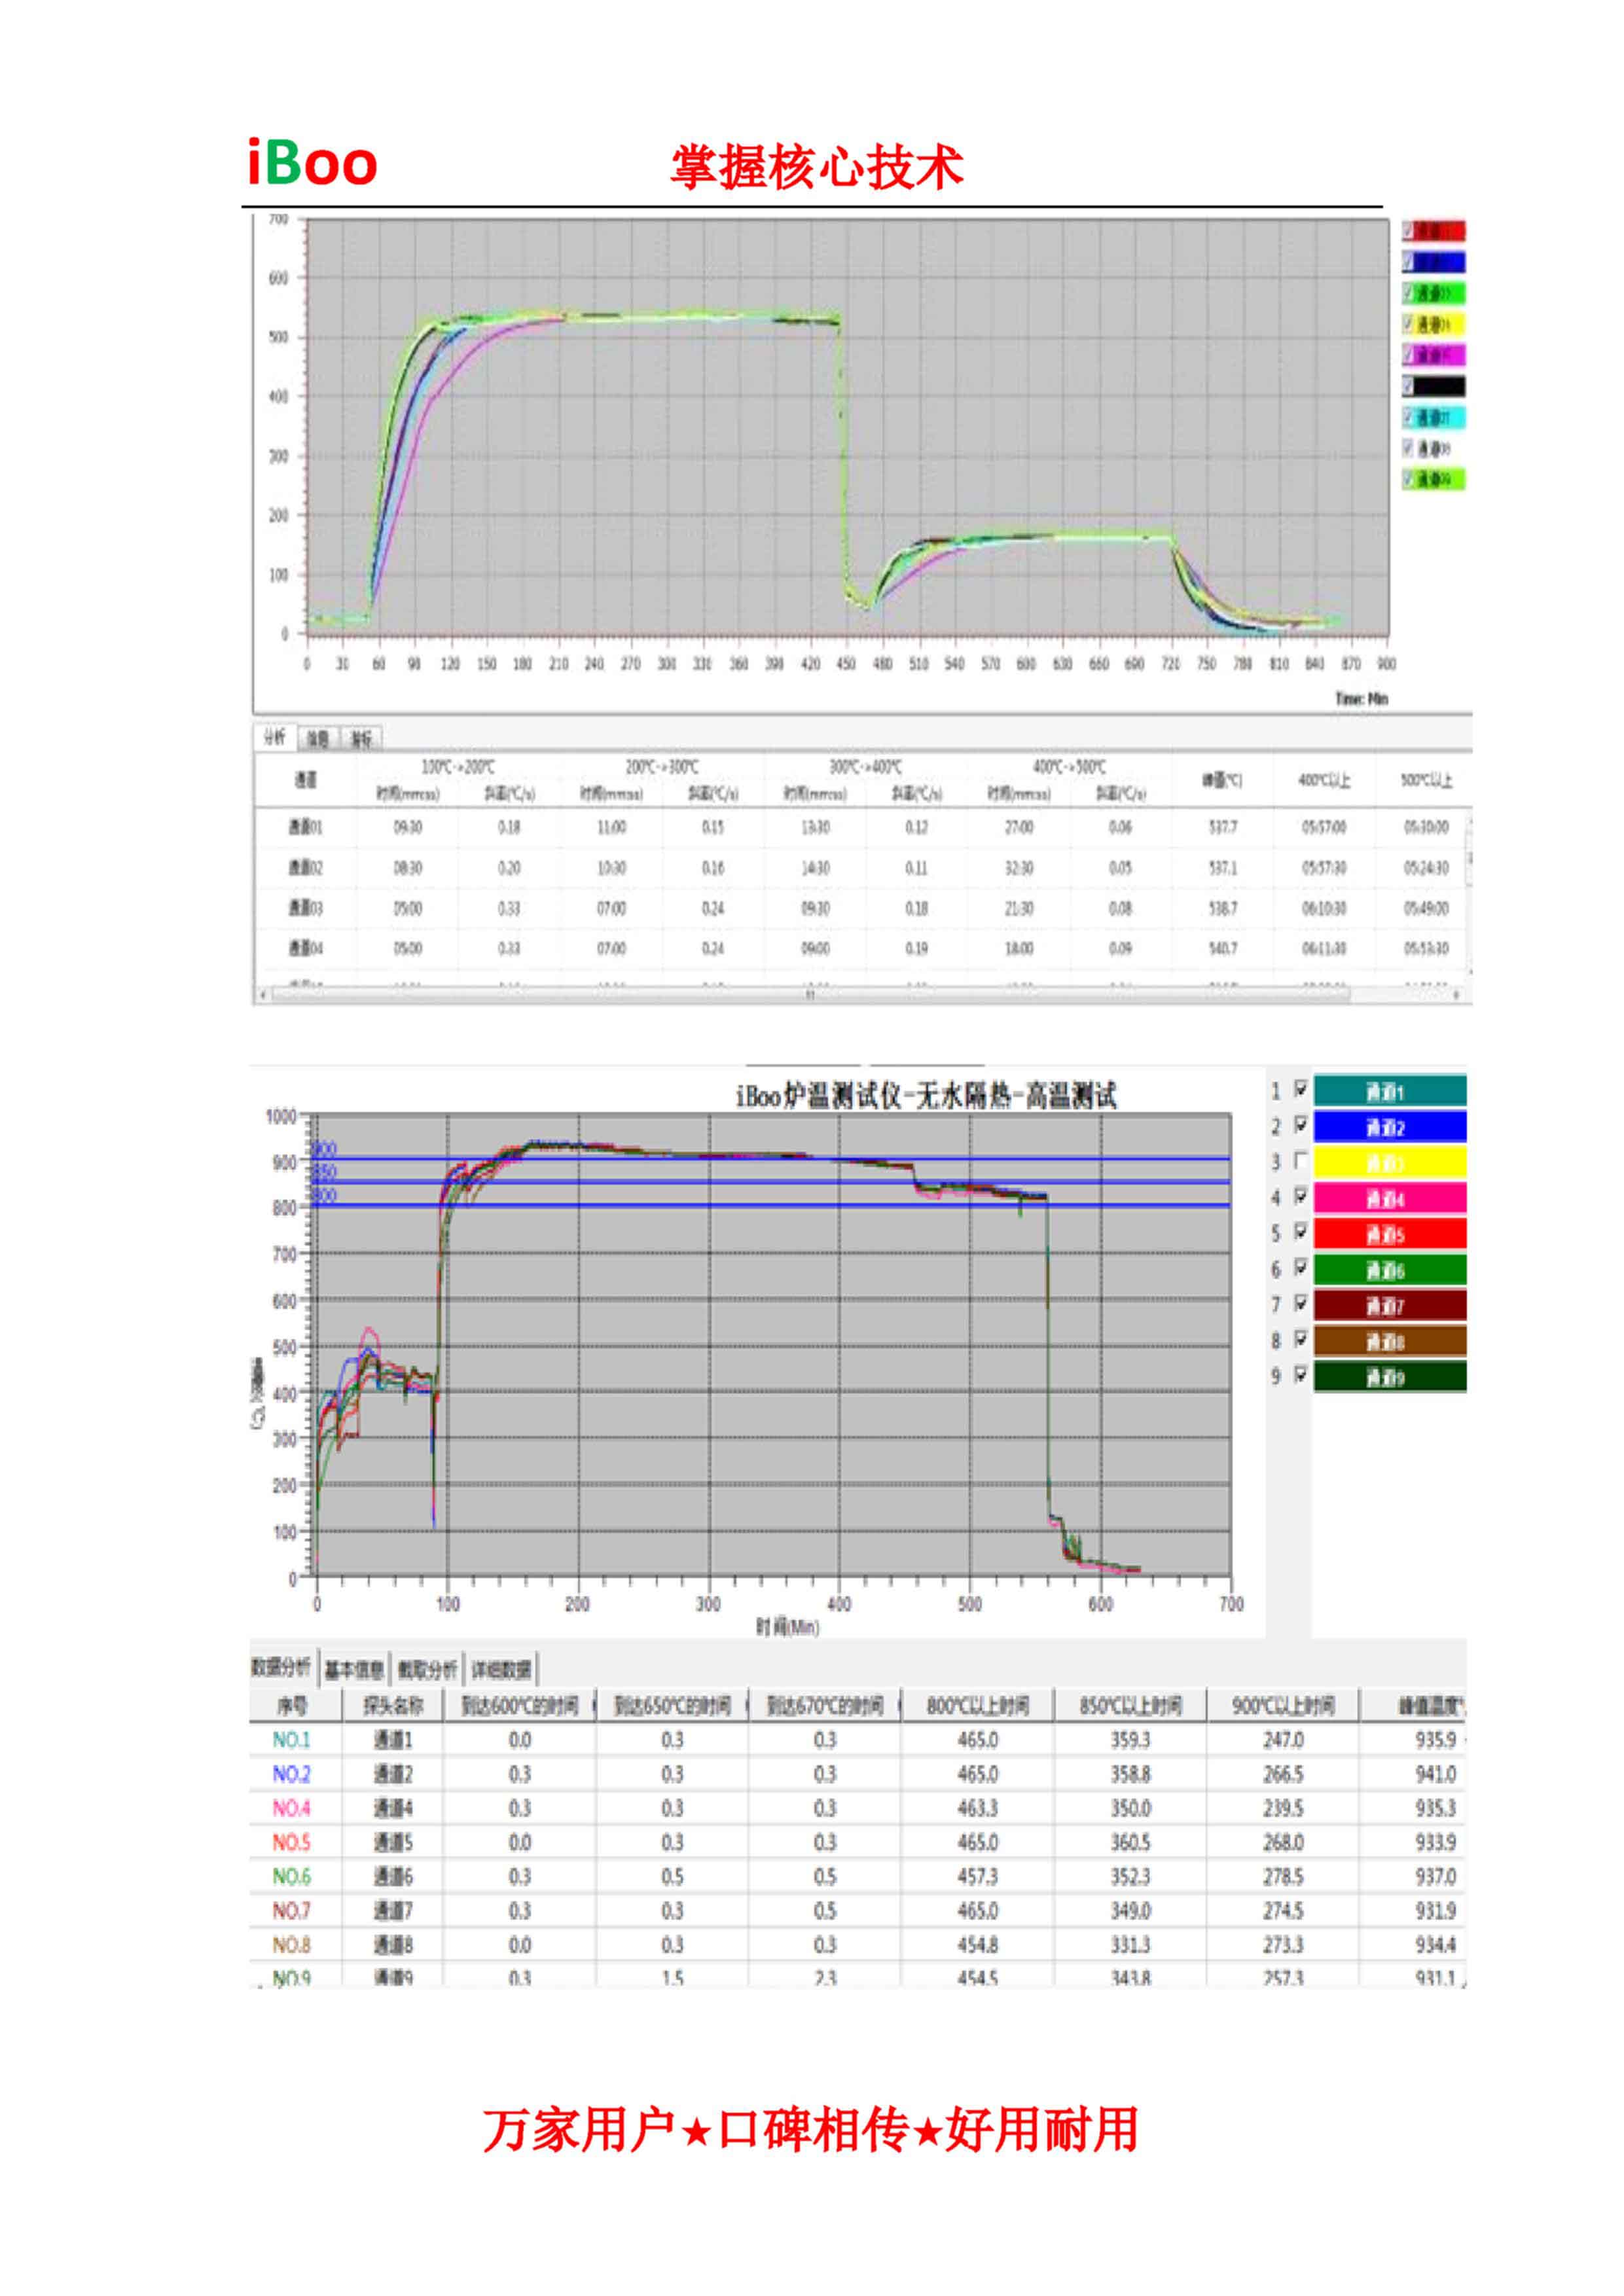1624x2296 pixels.
Task: Click the 通道03 row in upper table
Action: point(860,908)
